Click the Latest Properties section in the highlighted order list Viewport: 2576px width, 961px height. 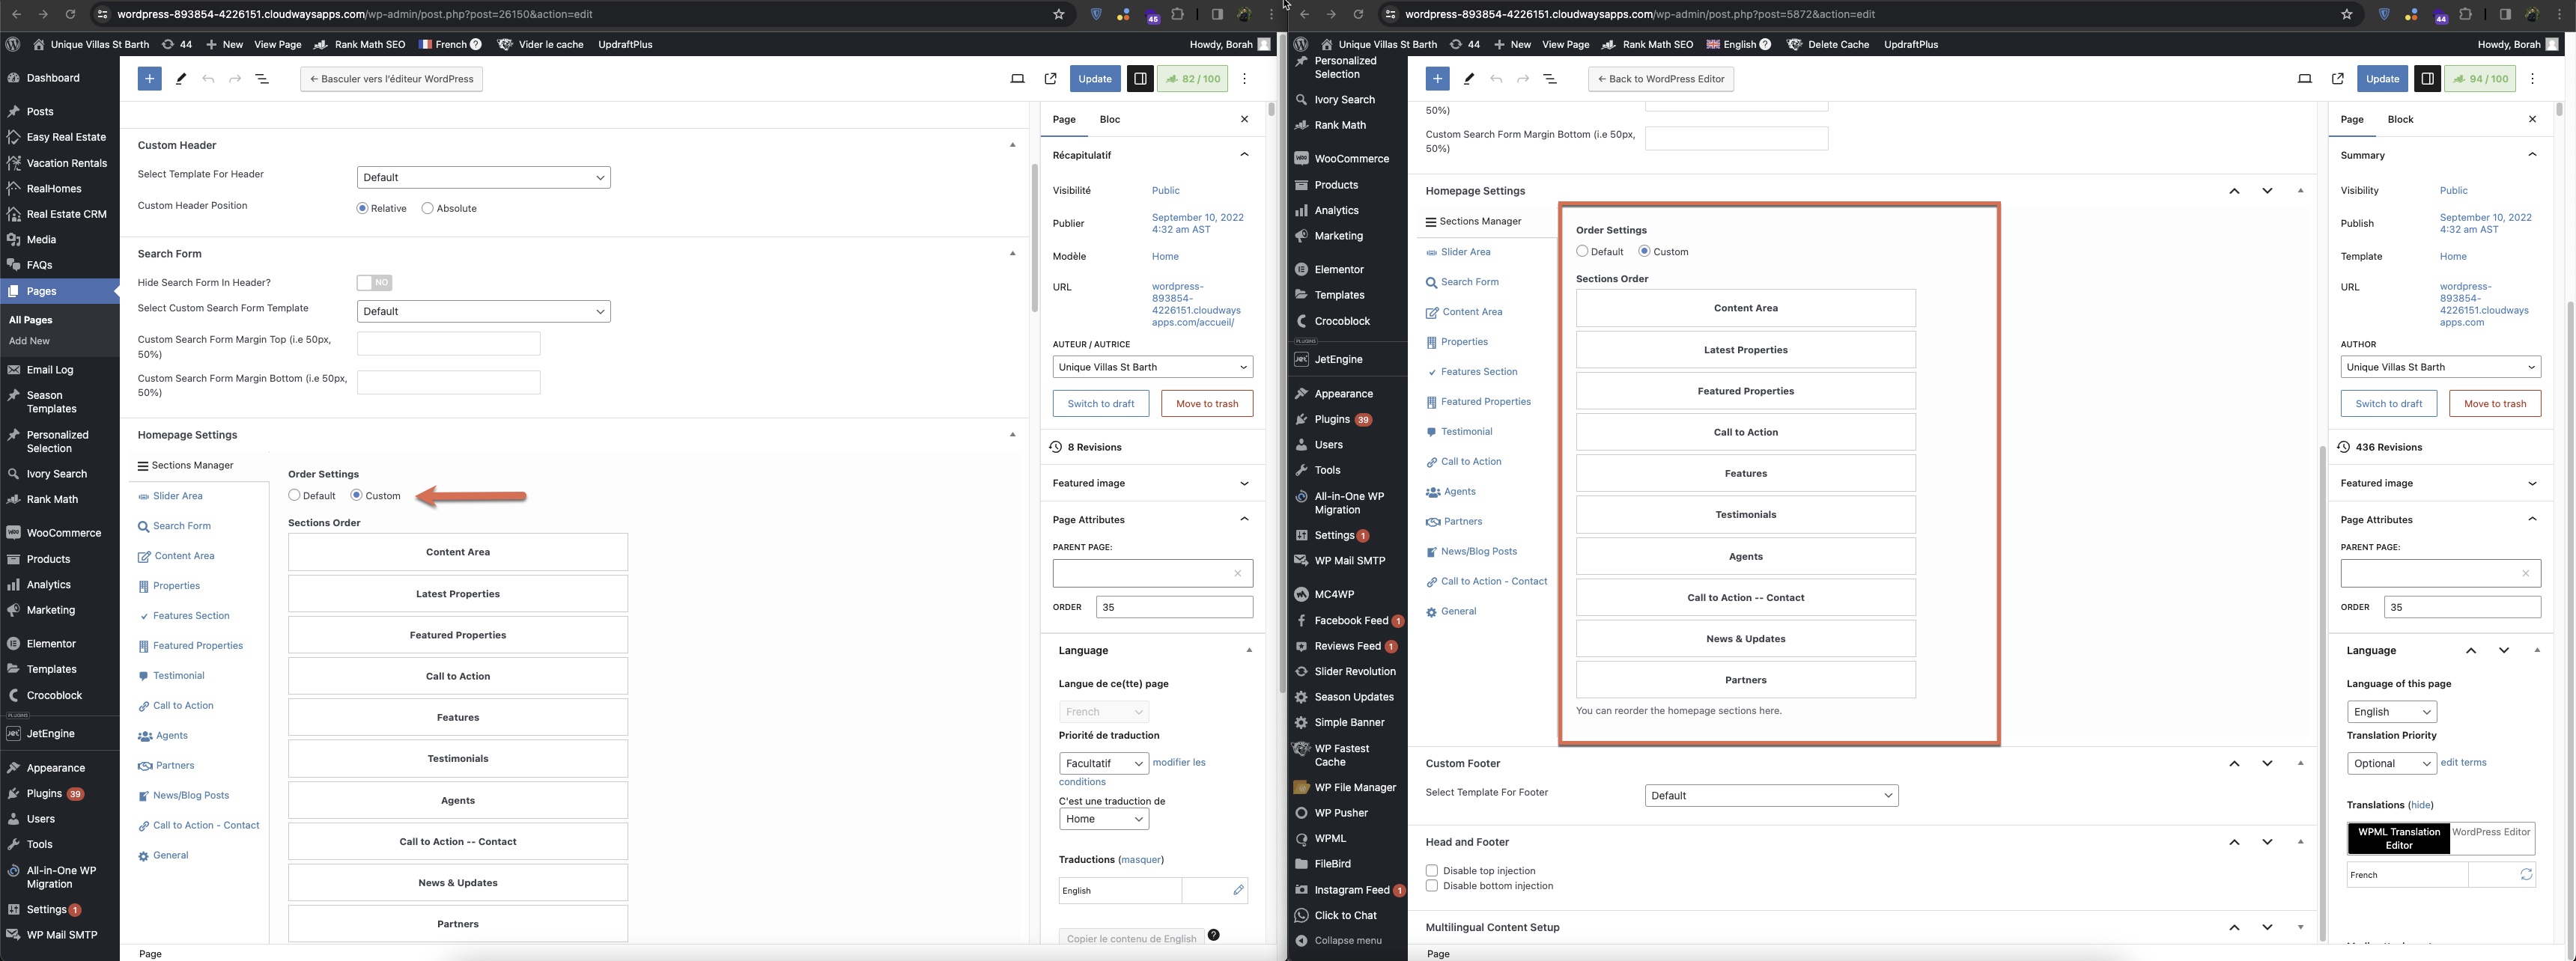click(x=1745, y=350)
